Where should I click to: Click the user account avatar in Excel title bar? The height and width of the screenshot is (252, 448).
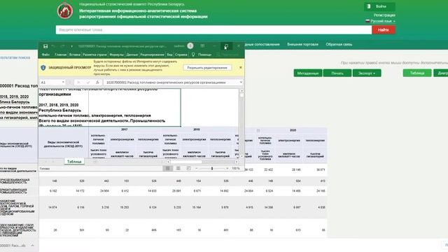tap(190, 45)
